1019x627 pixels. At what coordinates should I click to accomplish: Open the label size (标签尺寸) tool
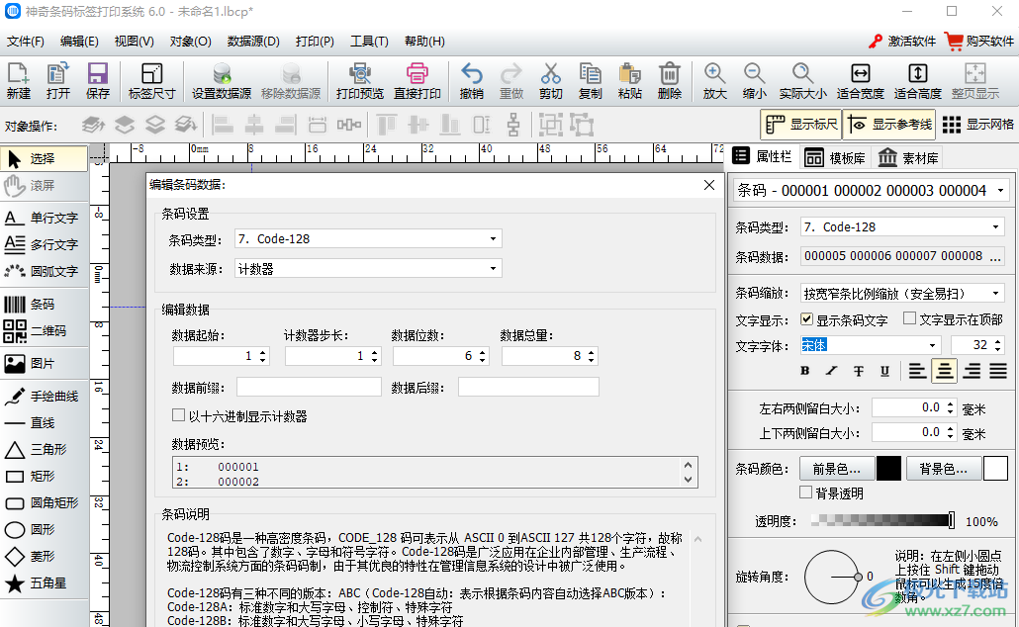click(152, 80)
